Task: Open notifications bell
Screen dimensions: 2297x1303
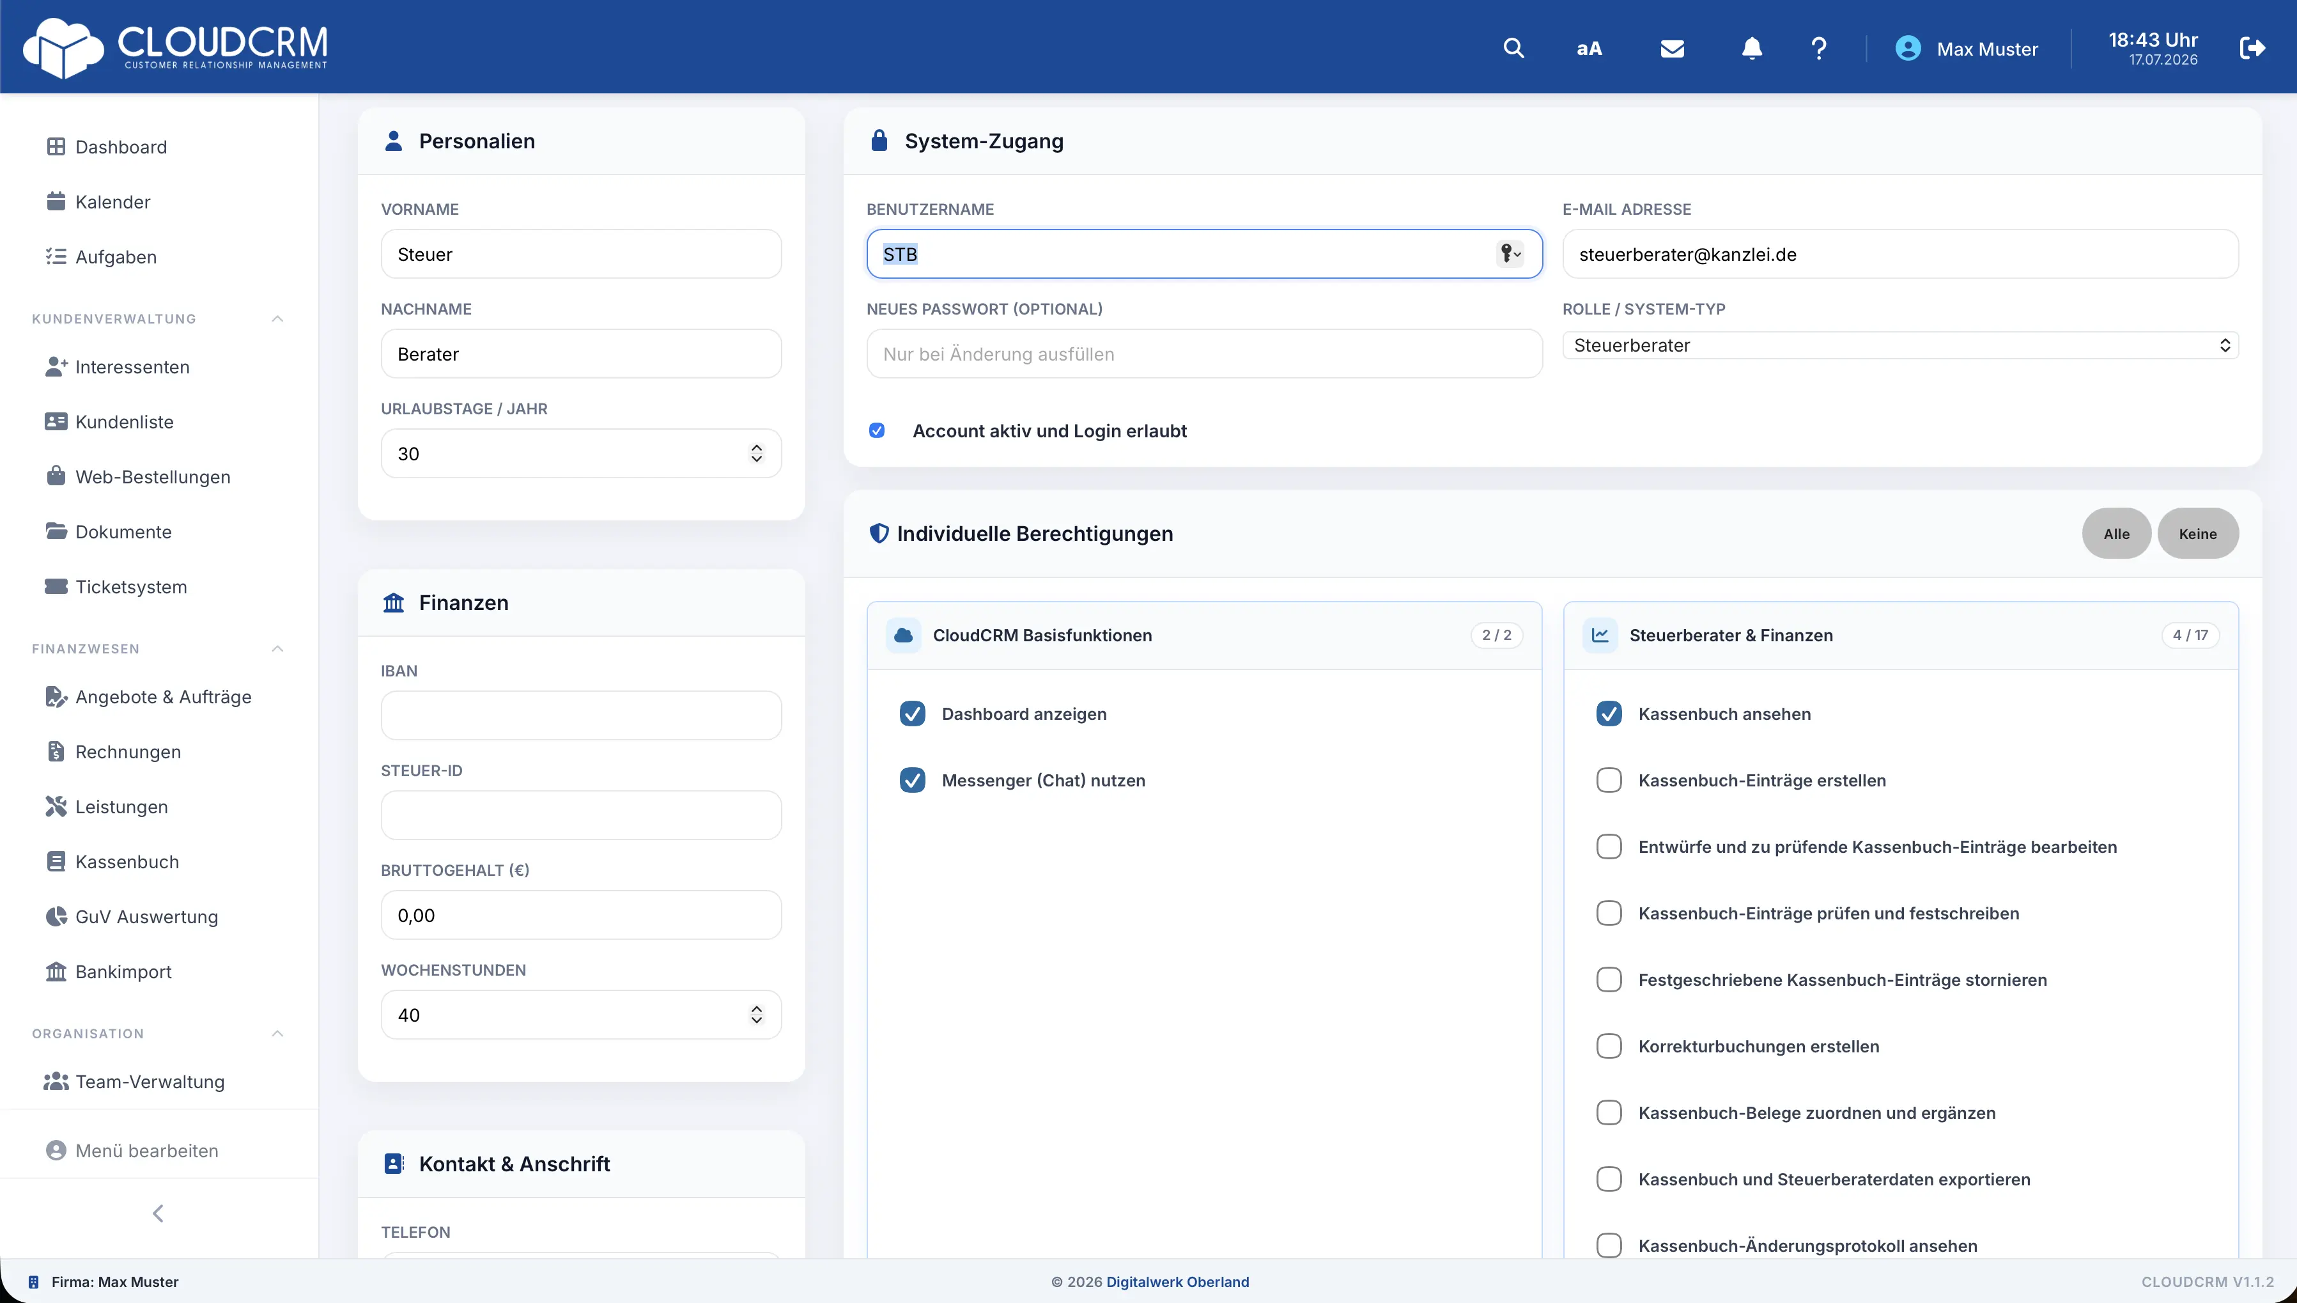Action: pos(1751,49)
